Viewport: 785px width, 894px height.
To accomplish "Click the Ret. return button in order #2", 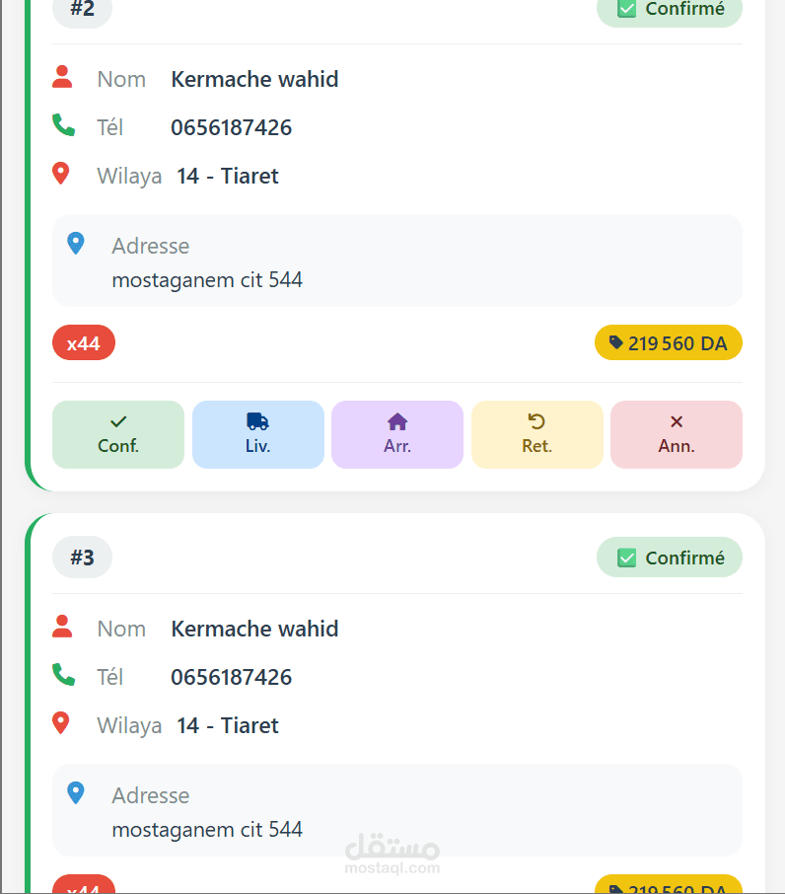I will tap(536, 434).
